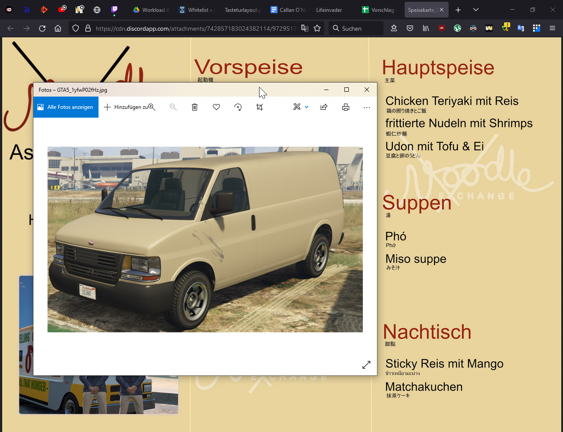
Task: Click 'Hinzufügen zu' in Photos toolbar
Action: pyautogui.click(x=126, y=107)
